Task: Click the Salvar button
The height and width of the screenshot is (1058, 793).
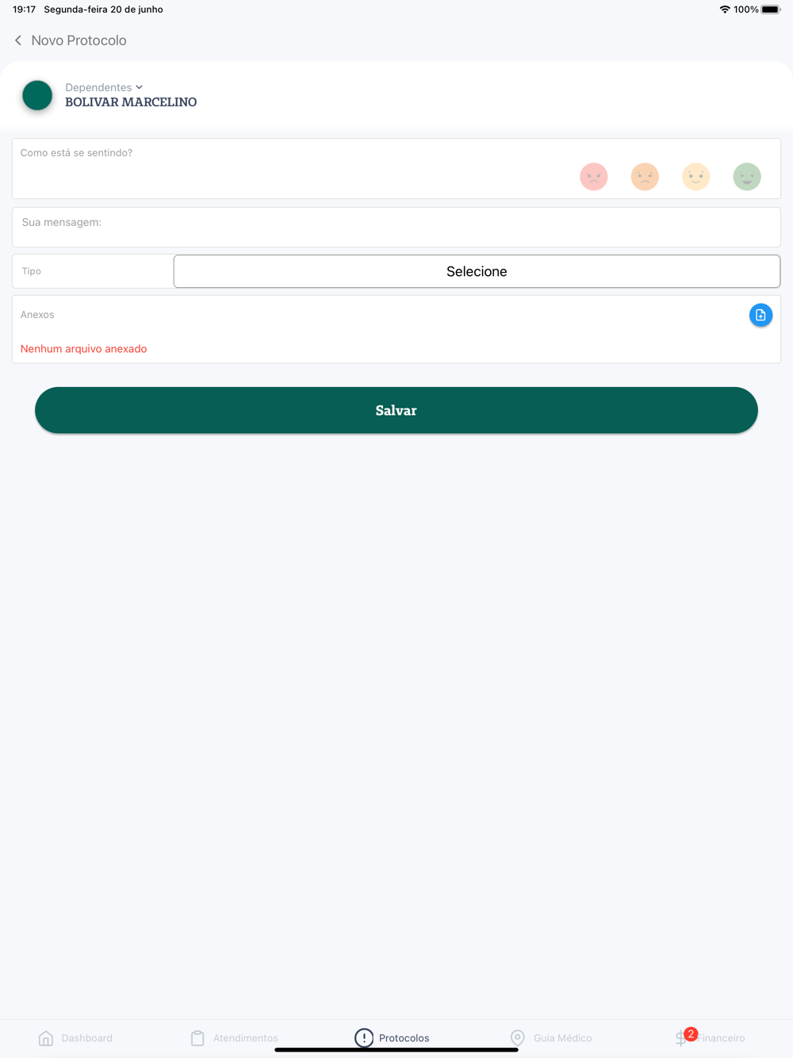Action: coord(396,410)
